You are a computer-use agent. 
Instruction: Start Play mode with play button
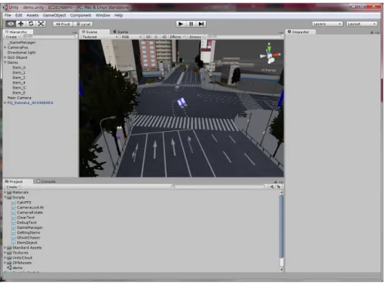[180, 24]
